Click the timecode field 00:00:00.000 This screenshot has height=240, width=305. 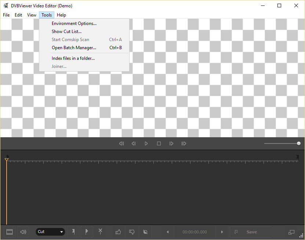click(x=195, y=232)
